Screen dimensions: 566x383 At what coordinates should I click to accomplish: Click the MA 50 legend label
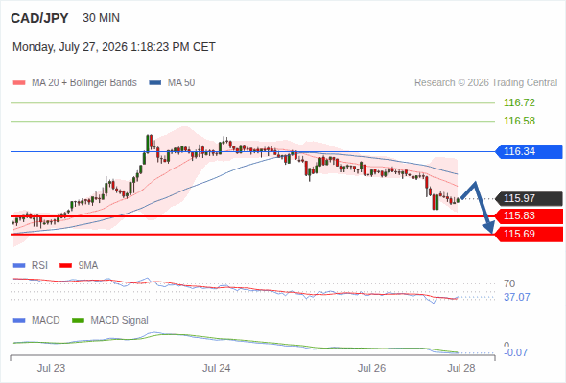click(x=181, y=83)
